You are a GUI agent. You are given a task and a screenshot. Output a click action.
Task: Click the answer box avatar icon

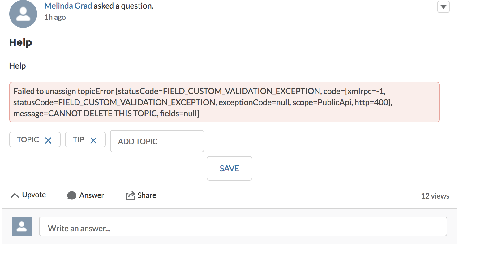(x=21, y=226)
